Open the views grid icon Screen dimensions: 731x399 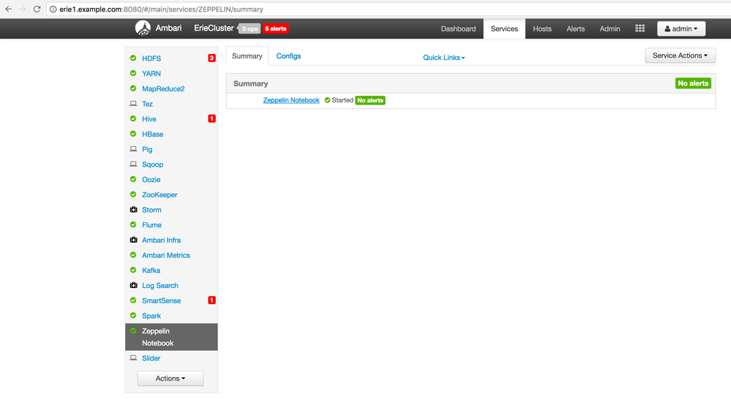pos(640,28)
